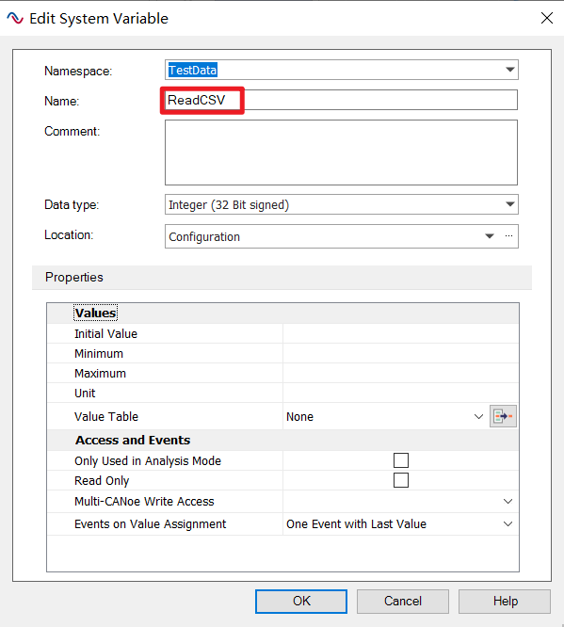Open Multi-CANoe Write Access dropdown

(x=508, y=502)
